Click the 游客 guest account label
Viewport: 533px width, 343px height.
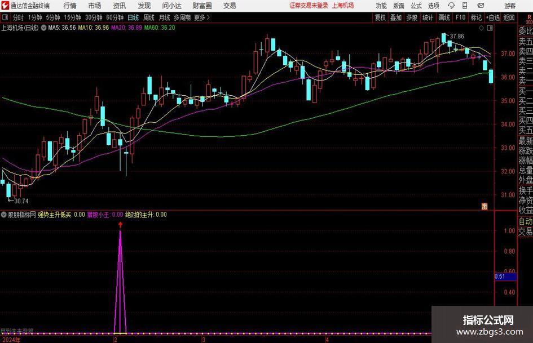(510, 6)
